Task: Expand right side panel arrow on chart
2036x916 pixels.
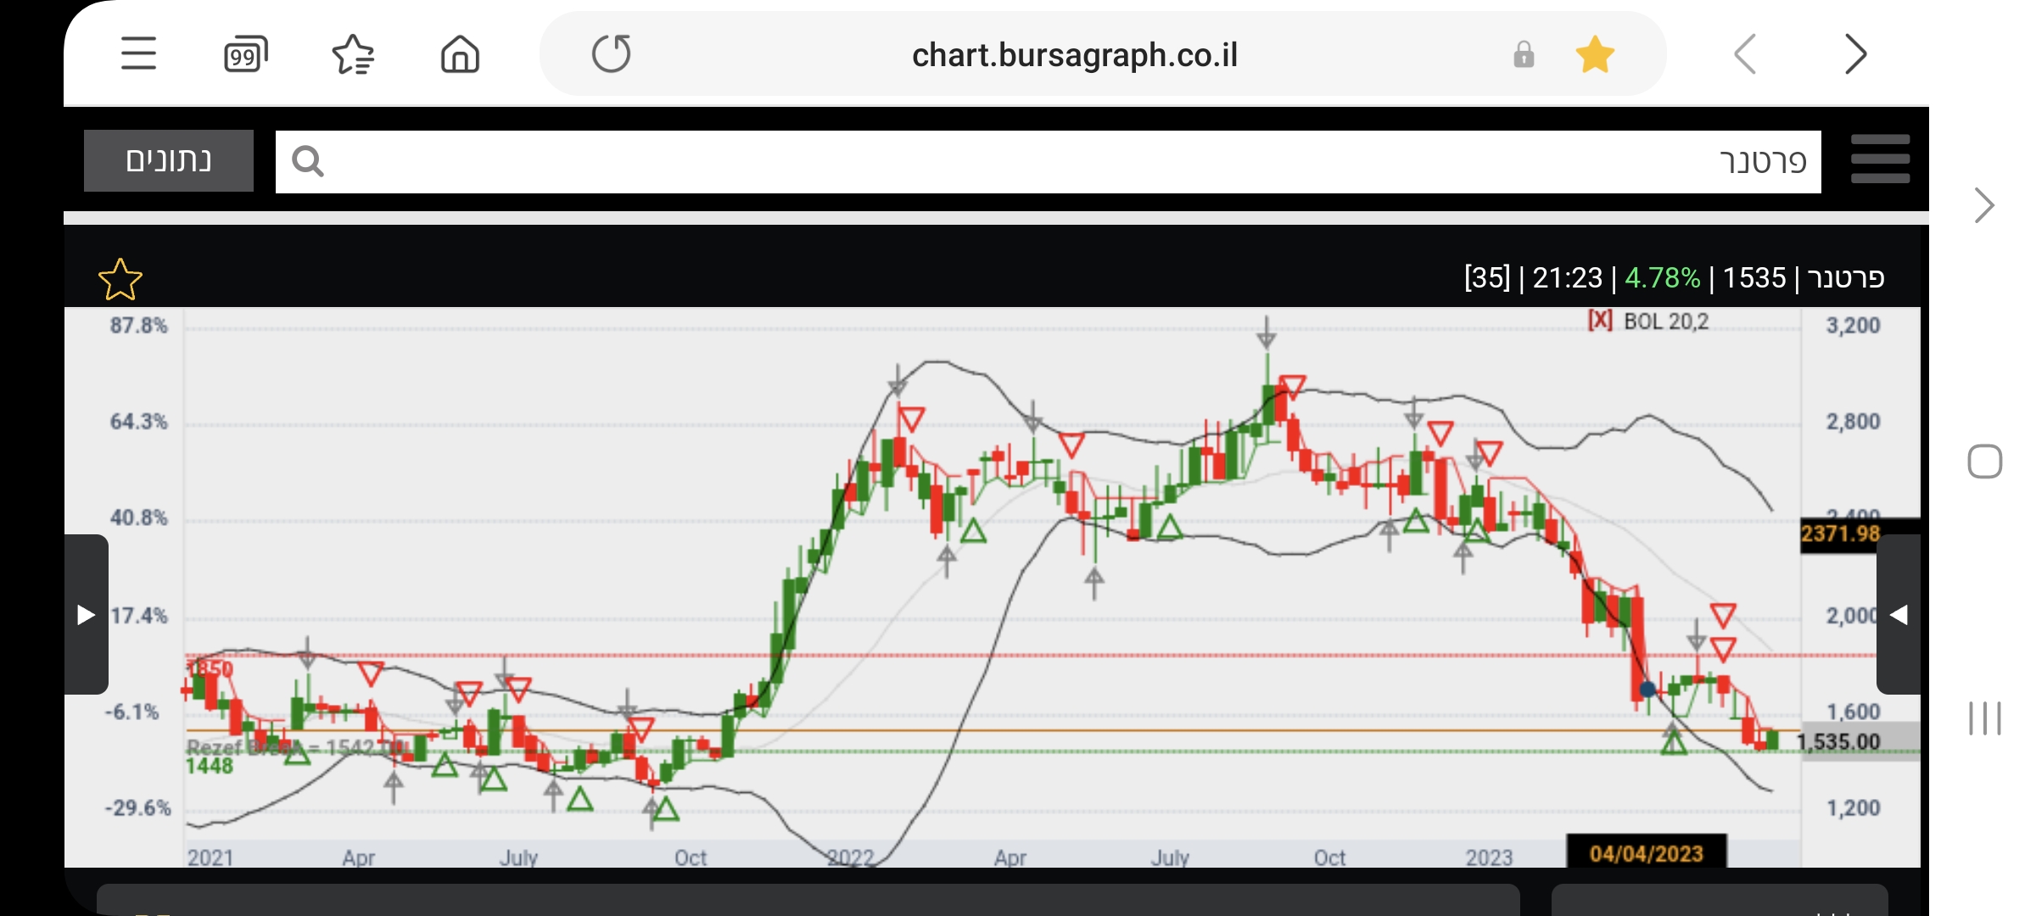Action: (x=1899, y=614)
